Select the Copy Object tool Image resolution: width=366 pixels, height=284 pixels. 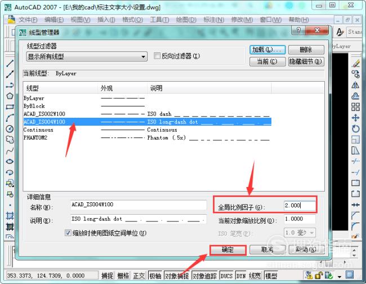[x=355, y=74]
